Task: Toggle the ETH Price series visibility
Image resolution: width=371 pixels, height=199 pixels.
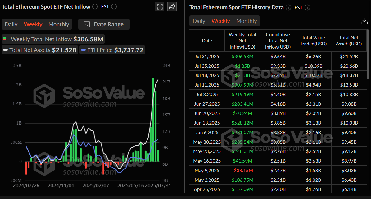Action: (112, 50)
